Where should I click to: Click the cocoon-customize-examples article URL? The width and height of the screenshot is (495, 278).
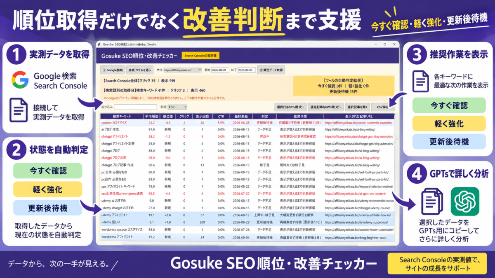pyautogui.click(x=358, y=122)
